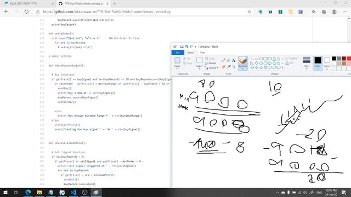Click the Select rectangle tool

click(x=199, y=60)
